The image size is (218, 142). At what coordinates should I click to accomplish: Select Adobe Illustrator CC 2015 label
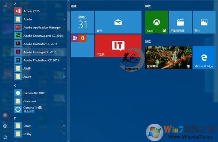[x=40, y=44]
